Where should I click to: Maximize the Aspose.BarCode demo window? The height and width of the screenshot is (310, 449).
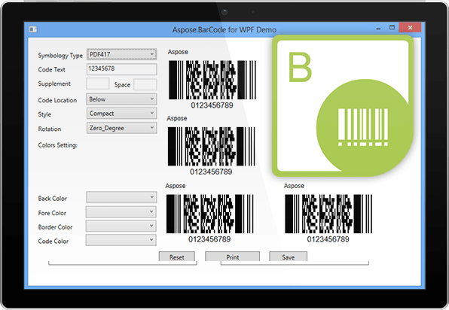[x=392, y=28]
